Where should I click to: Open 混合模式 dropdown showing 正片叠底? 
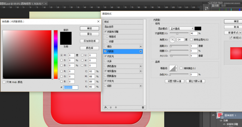point(181,28)
